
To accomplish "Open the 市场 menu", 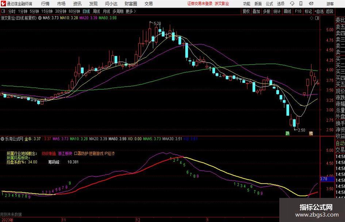I will coord(61,4).
